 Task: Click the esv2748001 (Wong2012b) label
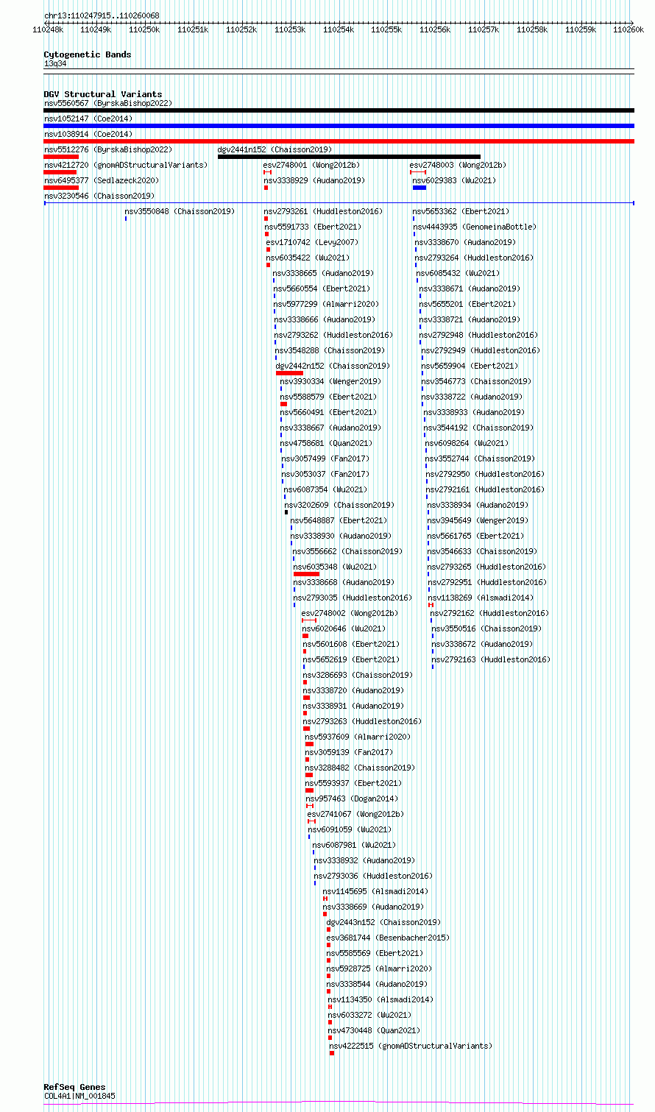312,165
